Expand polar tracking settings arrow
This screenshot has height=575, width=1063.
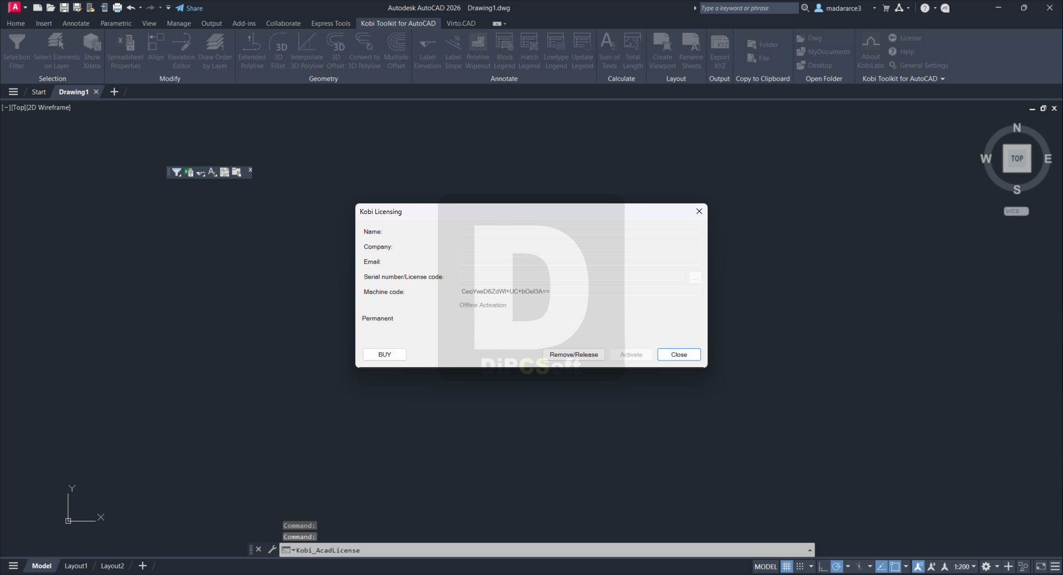click(848, 566)
